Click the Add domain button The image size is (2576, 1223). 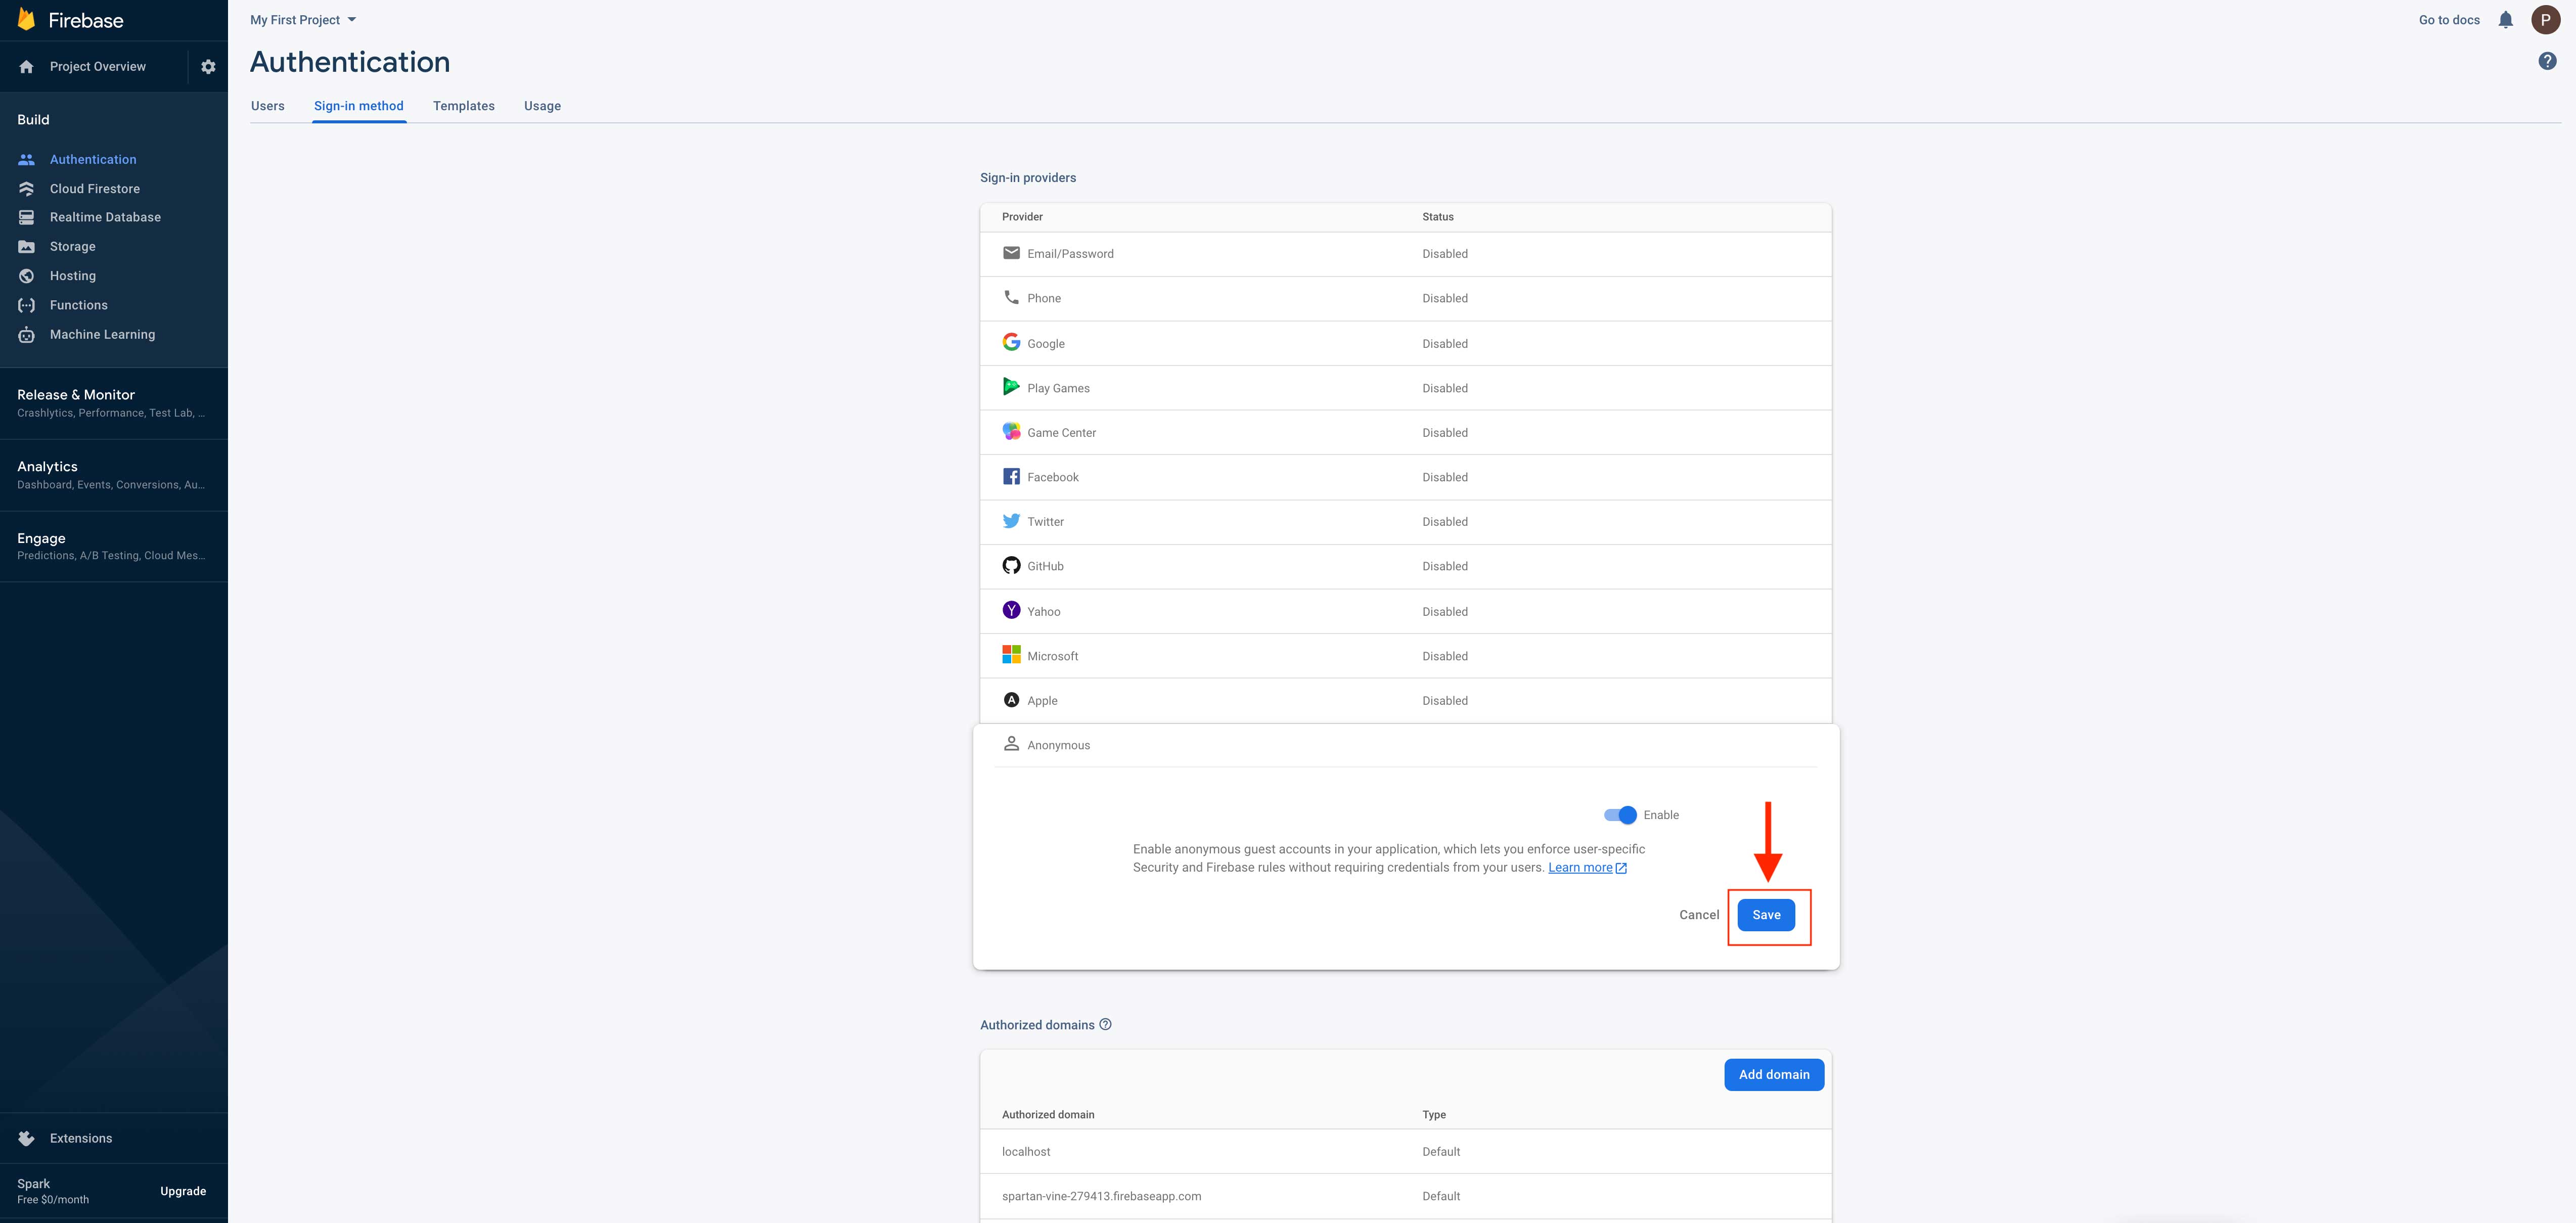(x=1774, y=1075)
